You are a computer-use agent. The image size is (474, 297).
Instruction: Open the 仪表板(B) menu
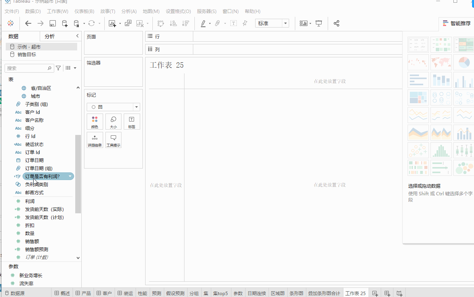(x=84, y=11)
